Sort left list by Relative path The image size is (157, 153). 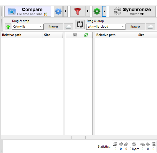(22, 35)
